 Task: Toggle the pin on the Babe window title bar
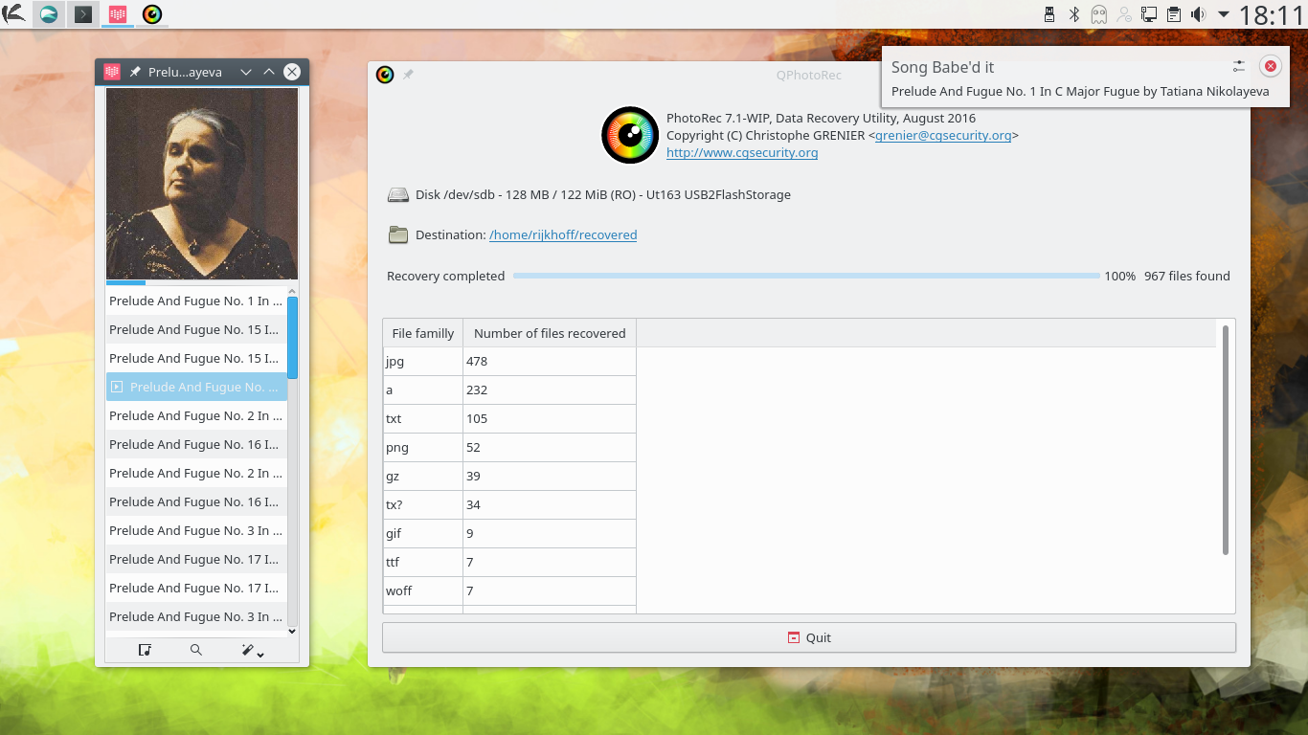(x=135, y=72)
